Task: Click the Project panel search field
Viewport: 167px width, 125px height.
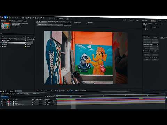Action: click(x=17, y=34)
